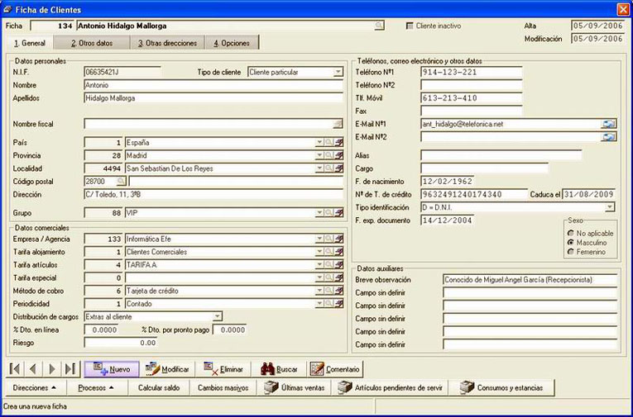Show the previous client record

[33, 368]
